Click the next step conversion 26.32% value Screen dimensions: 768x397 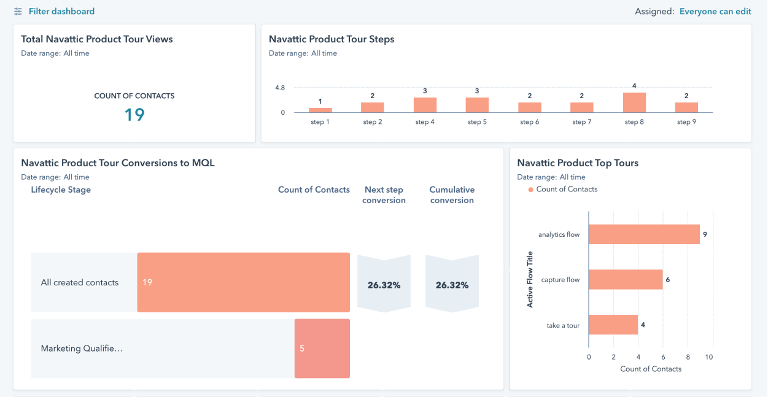[384, 285]
